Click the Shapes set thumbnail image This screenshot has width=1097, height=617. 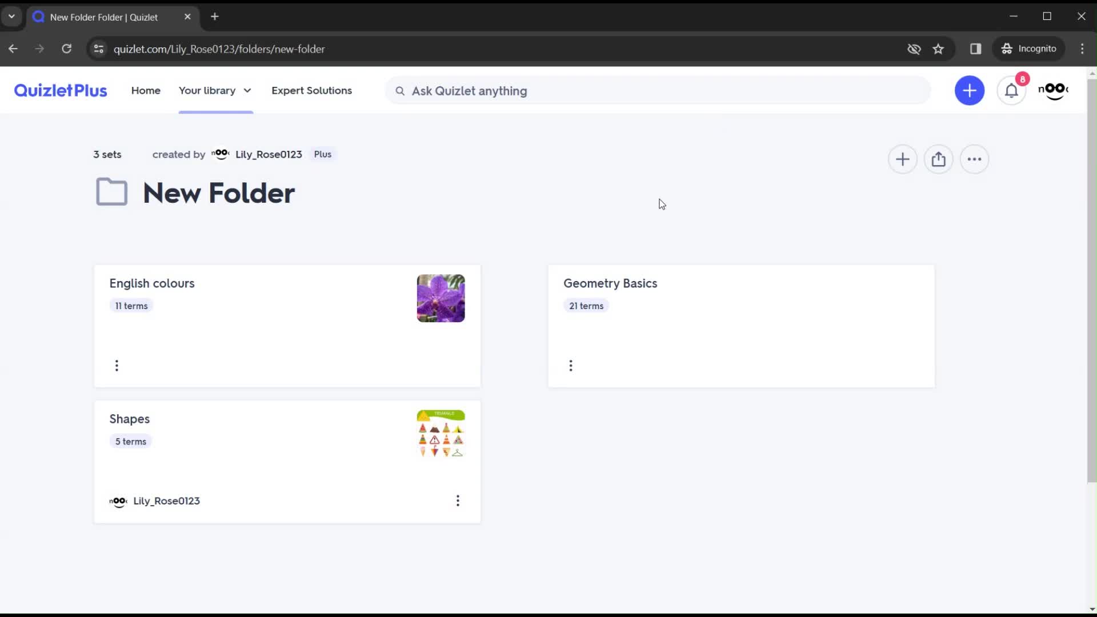pyautogui.click(x=441, y=433)
